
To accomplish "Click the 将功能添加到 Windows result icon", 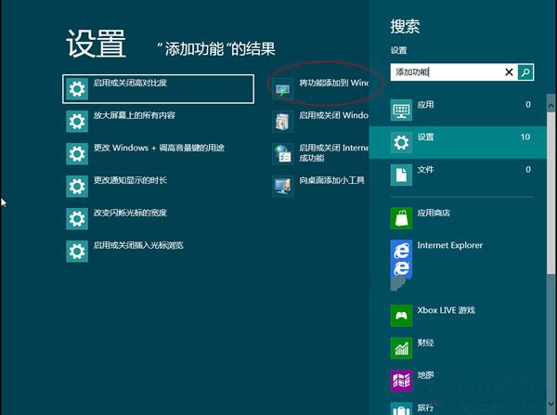I will [x=283, y=89].
